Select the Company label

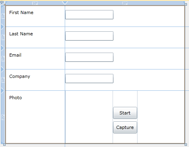20,76
